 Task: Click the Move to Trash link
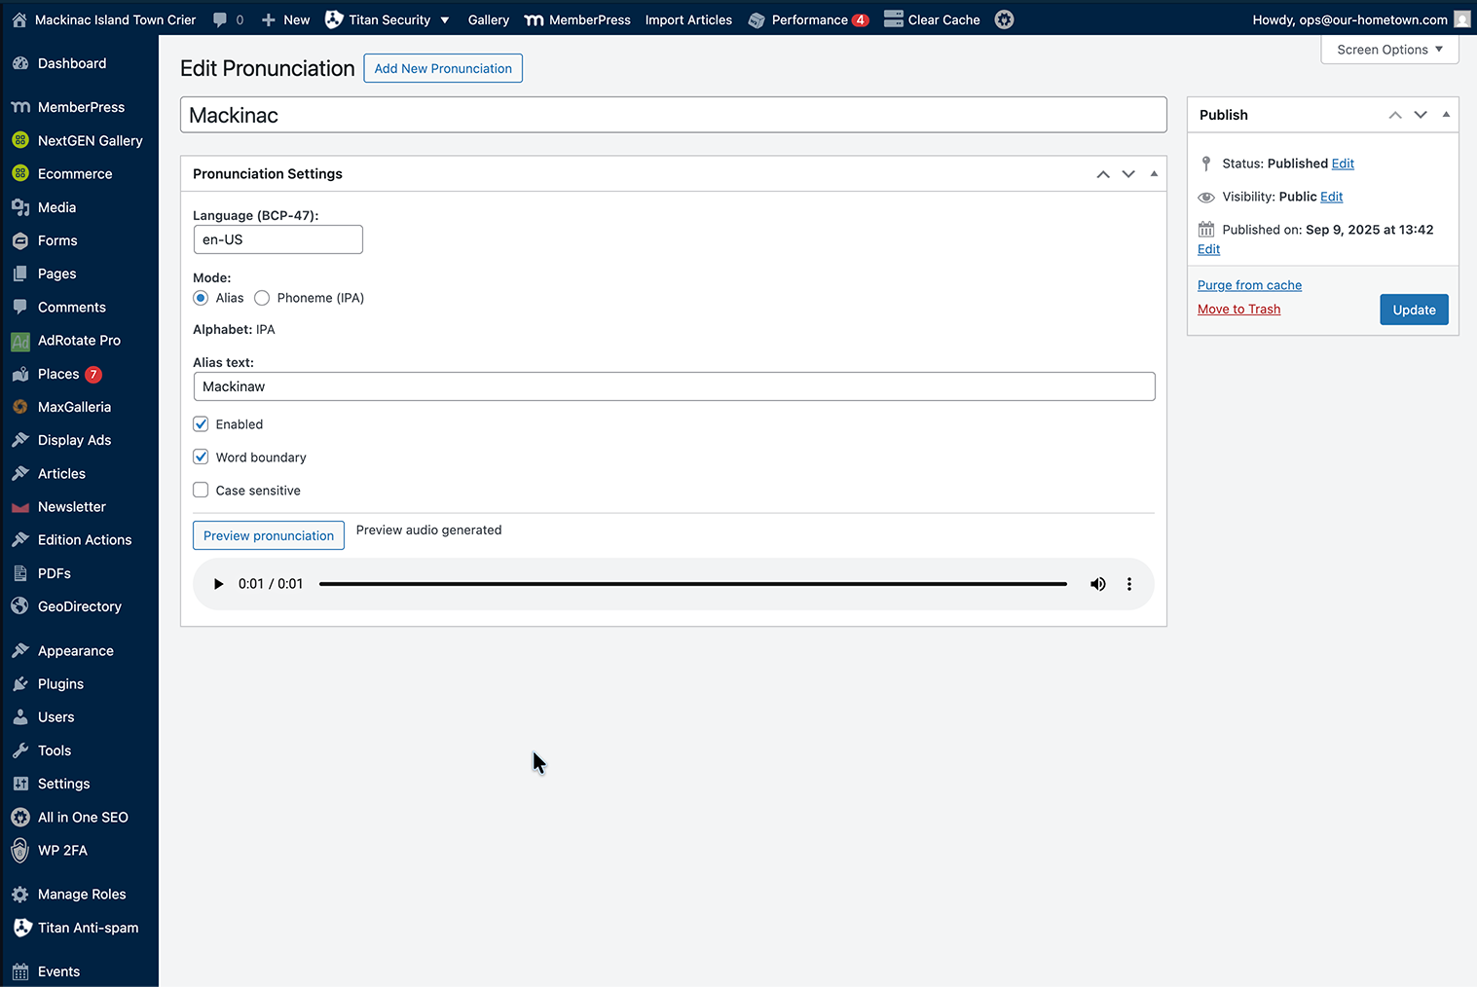point(1238,309)
